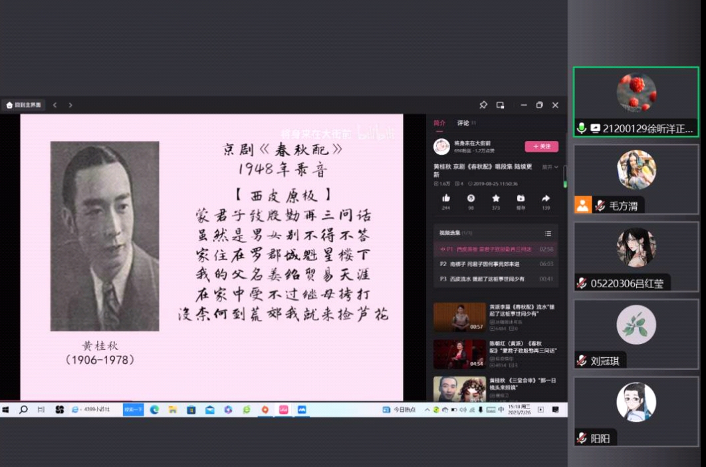Show hidden system tray icons
Image resolution: width=706 pixels, height=467 pixels.
427,410
